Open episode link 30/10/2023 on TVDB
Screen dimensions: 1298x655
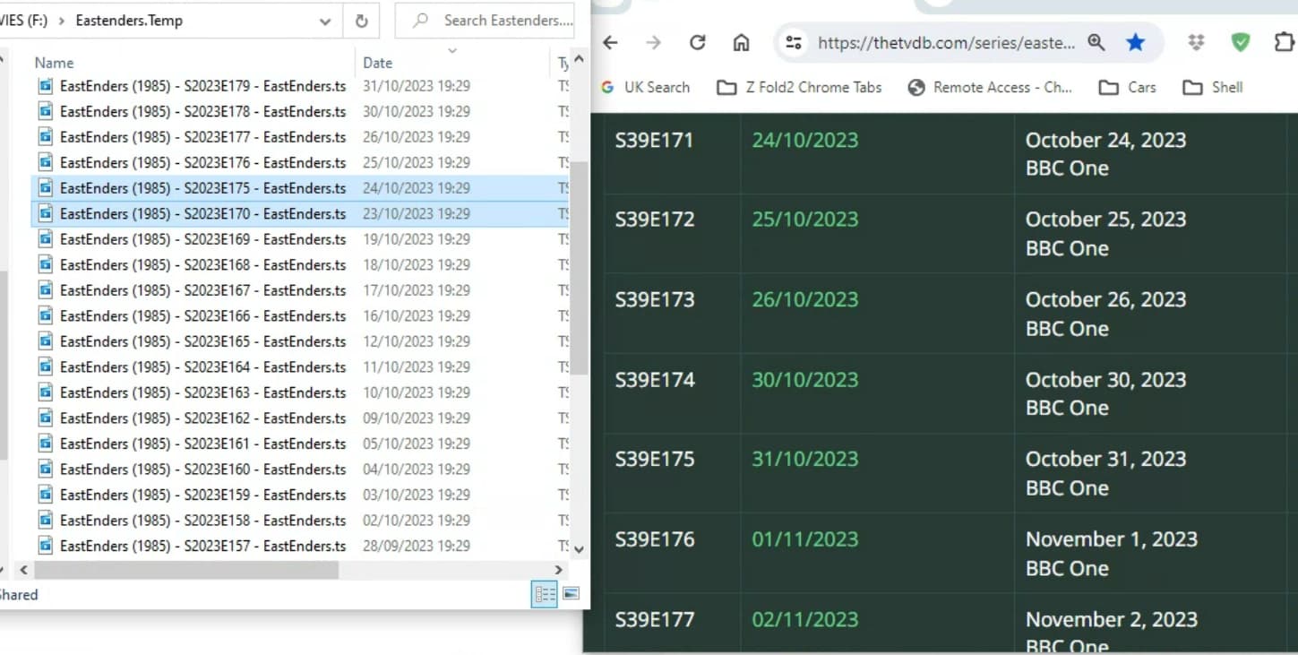coord(804,379)
